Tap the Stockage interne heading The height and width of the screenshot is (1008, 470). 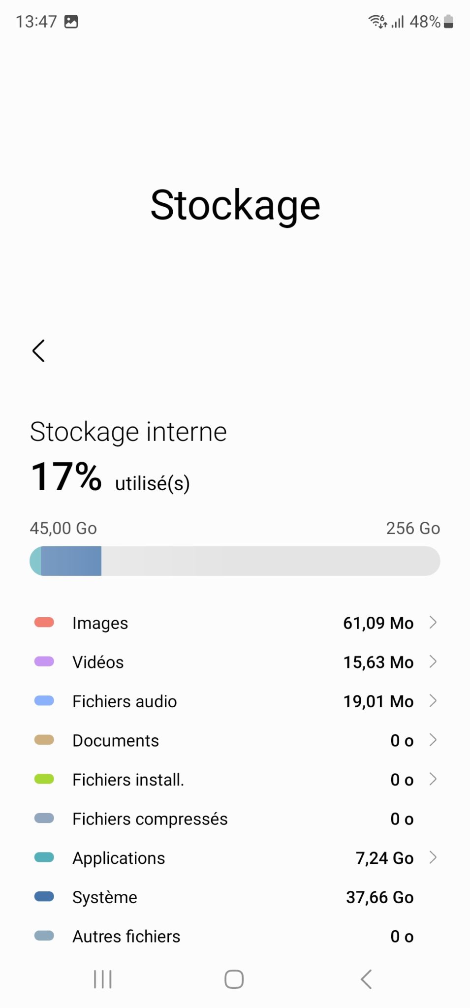[x=128, y=432]
